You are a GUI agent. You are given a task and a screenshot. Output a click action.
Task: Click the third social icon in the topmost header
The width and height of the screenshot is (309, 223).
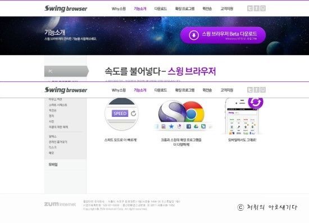pyautogui.click(x=263, y=8)
